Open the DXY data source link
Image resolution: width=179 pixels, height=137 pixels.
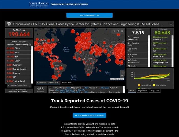(x=86, y=92)
